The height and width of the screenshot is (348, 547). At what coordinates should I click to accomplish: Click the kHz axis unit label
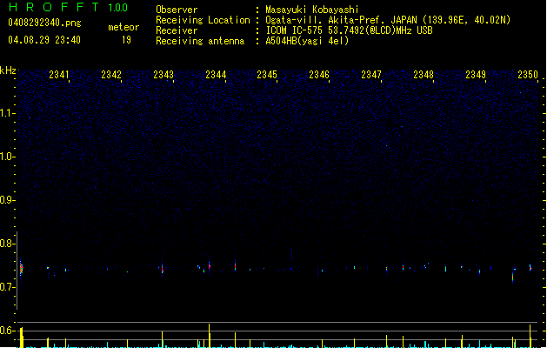[8, 70]
